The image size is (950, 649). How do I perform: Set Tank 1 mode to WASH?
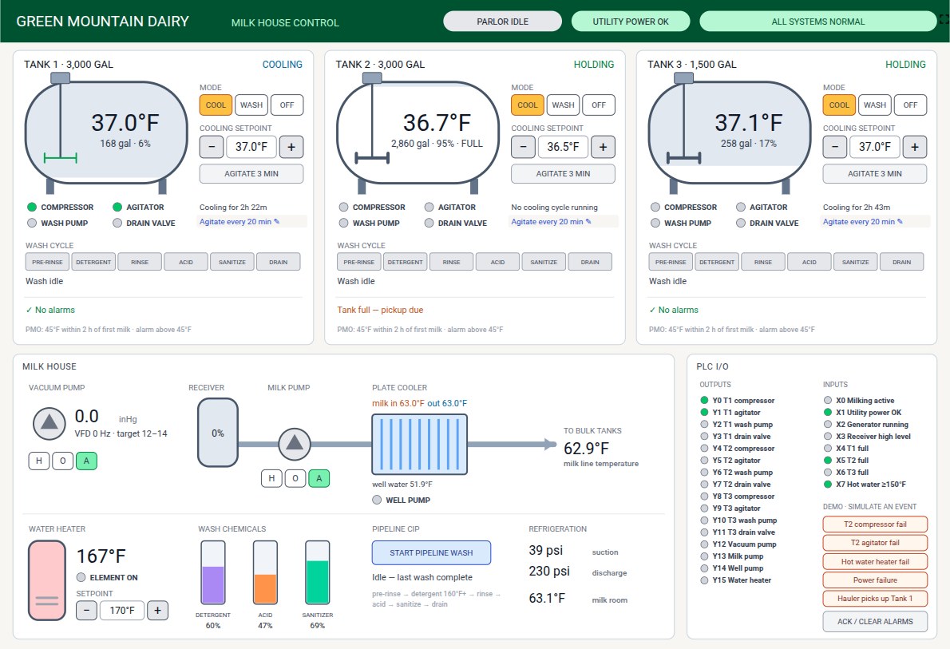point(251,105)
